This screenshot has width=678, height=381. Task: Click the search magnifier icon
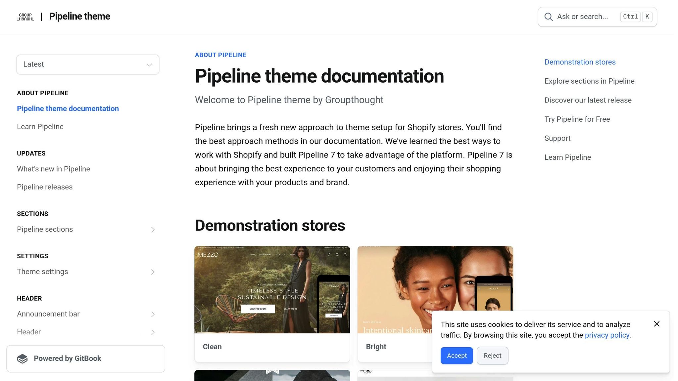[549, 17]
